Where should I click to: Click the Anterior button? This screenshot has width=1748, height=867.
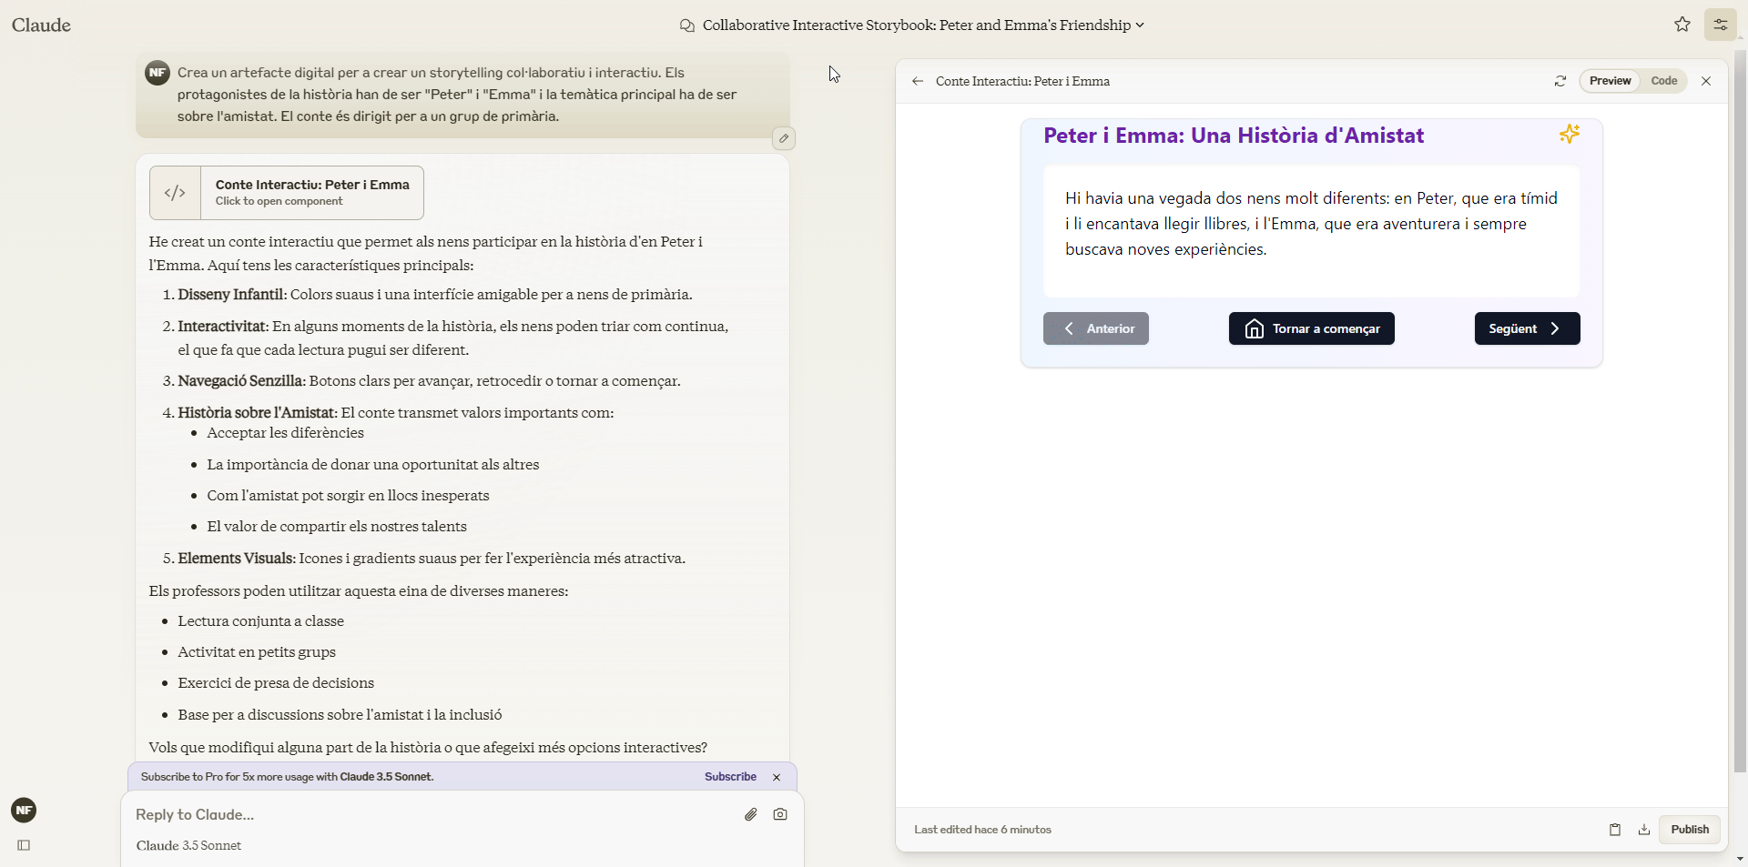point(1095,328)
